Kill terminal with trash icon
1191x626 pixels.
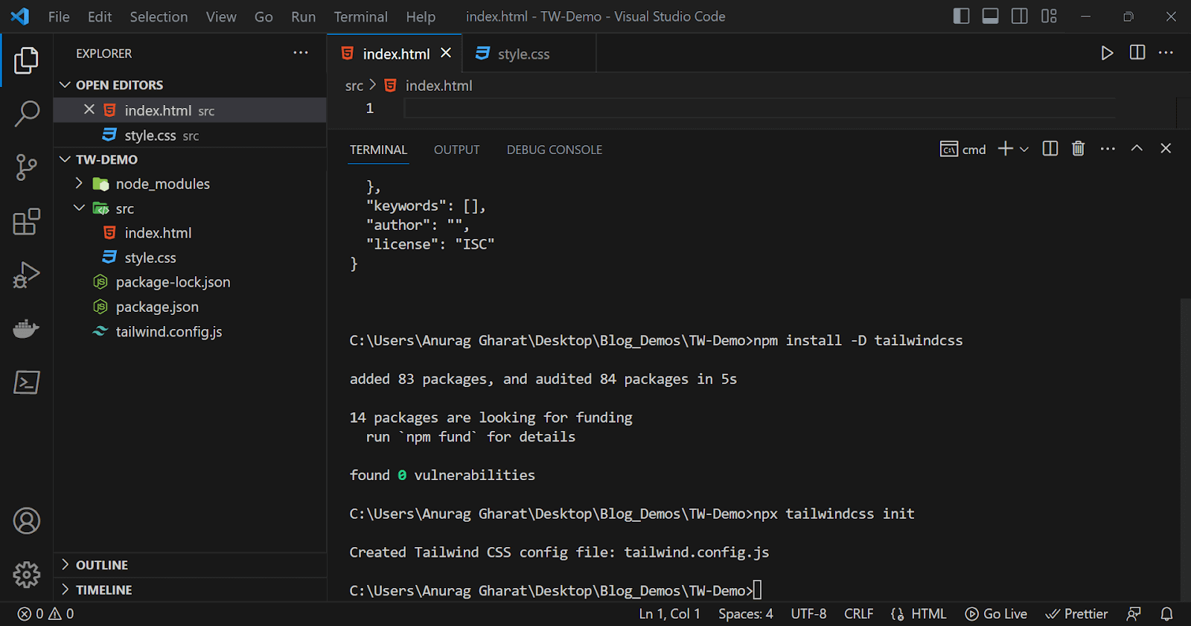click(x=1078, y=149)
